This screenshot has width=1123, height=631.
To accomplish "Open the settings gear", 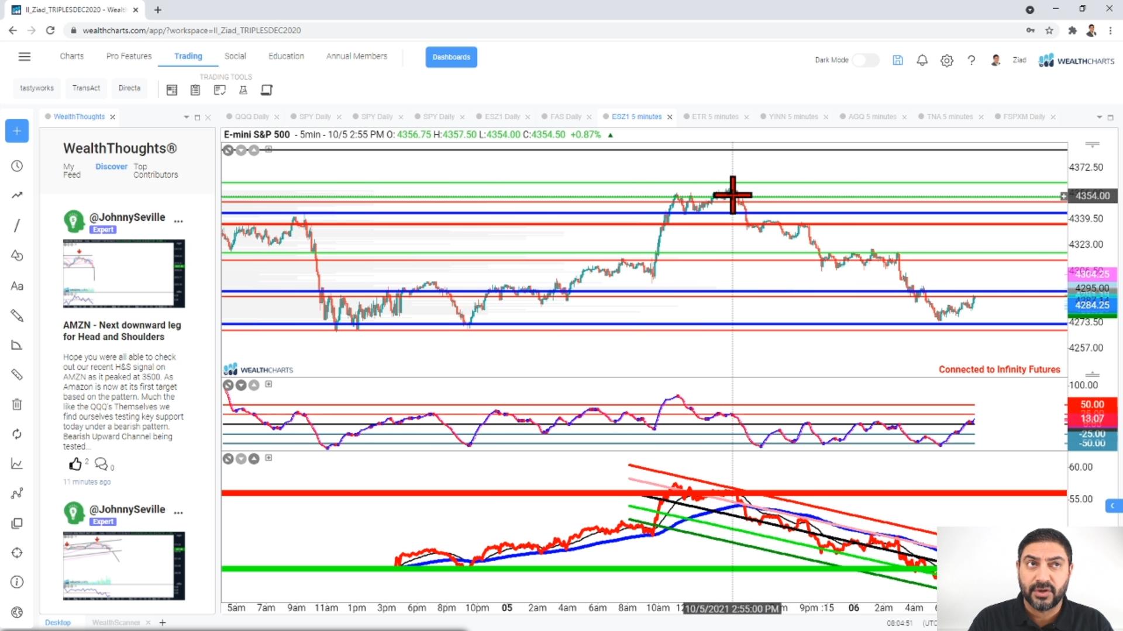I will 947,60.
